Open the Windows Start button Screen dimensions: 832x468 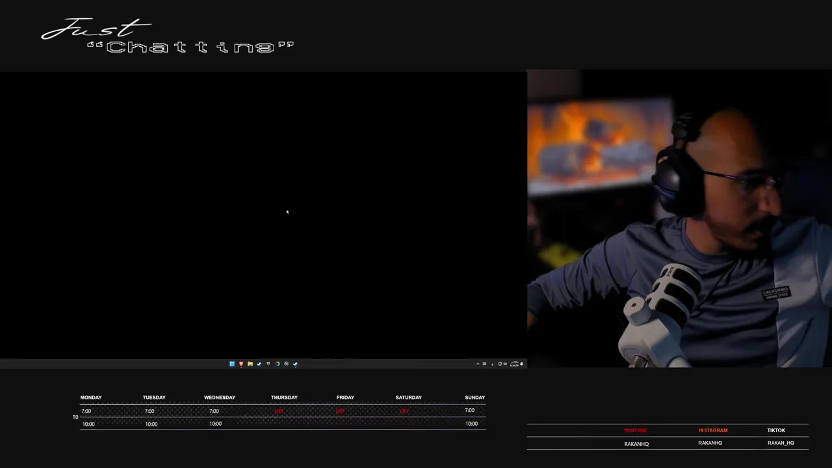coord(232,364)
